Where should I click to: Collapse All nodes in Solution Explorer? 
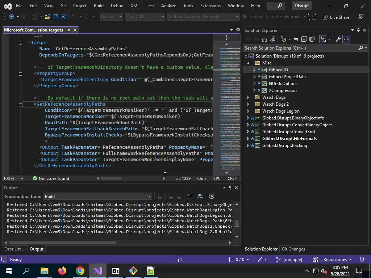click(x=304, y=39)
